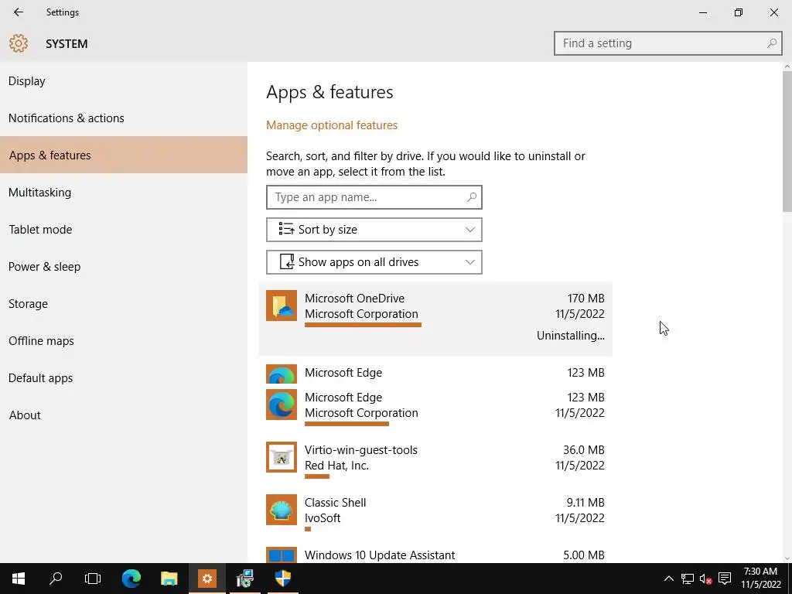Click the taskbar clock
This screenshot has width=792, height=594.
click(x=761, y=579)
